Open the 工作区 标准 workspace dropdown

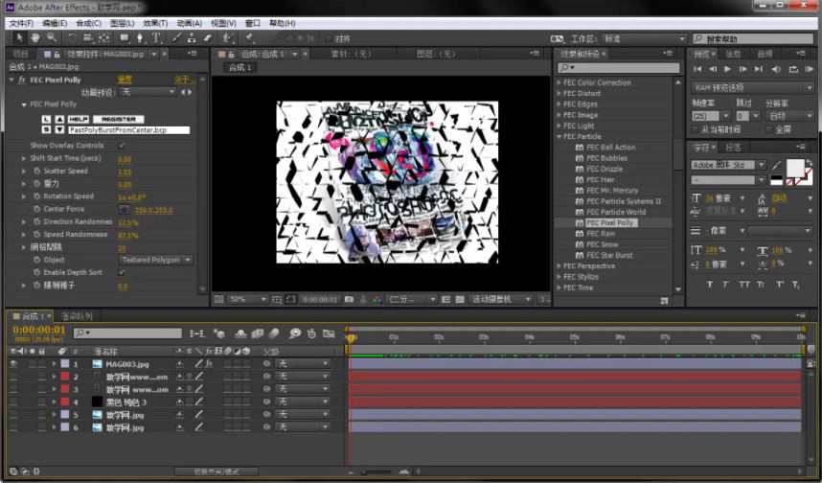pyautogui.click(x=644, y=38)
